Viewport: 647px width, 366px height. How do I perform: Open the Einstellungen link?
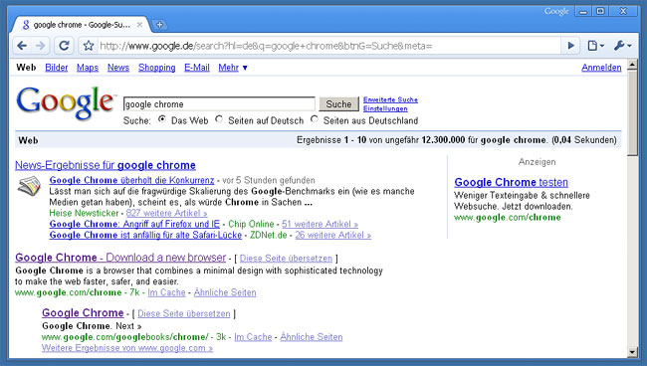tap(385, 108)
